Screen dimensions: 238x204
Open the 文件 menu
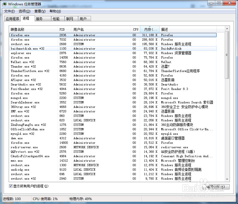[x=9, y=11]
